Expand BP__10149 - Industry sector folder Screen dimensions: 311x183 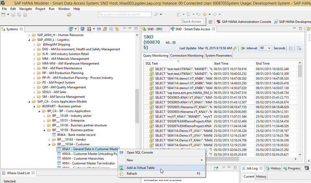click(44, 116)
